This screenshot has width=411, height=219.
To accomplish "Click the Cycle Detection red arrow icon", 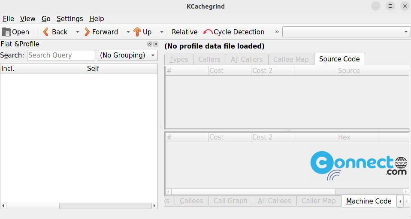I will pos(208,32).
